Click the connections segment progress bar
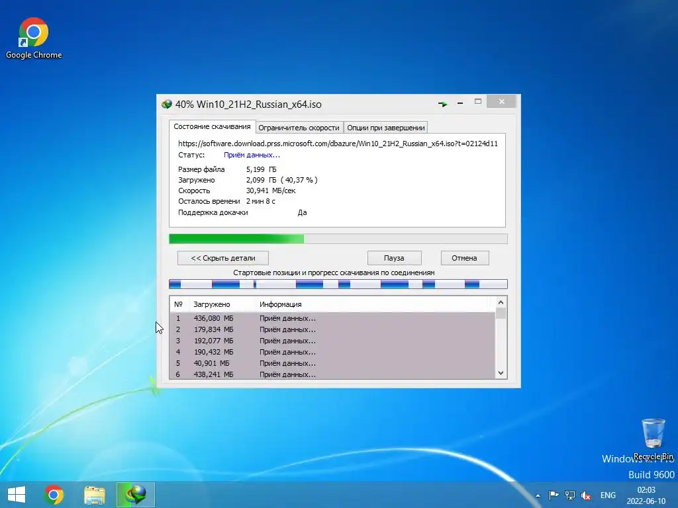 [x=338, y=284]
